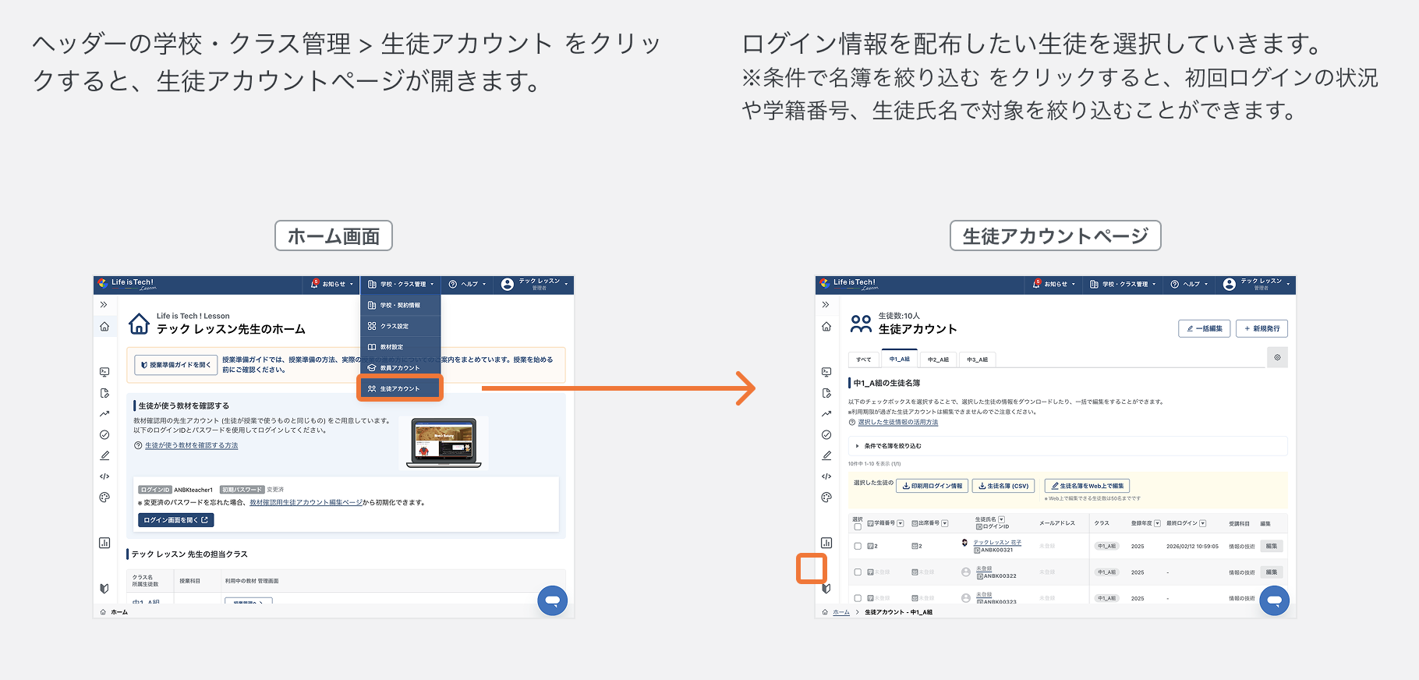
Task: Open the 出席番号 column sort dropdown
Action: (x=945, y=523)
